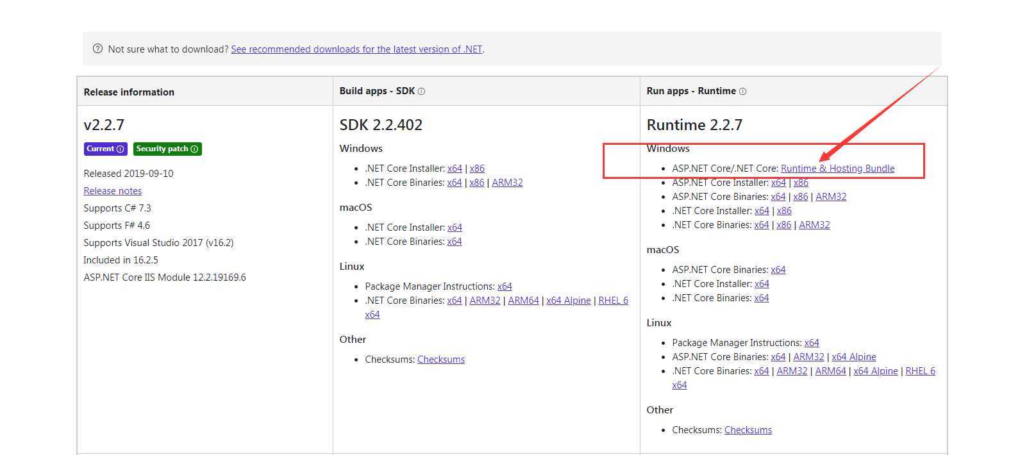Open Runtime Linux Package Manager Instructions x64
The height and width of the screenshot is (455, 1020).
(812, 343)
